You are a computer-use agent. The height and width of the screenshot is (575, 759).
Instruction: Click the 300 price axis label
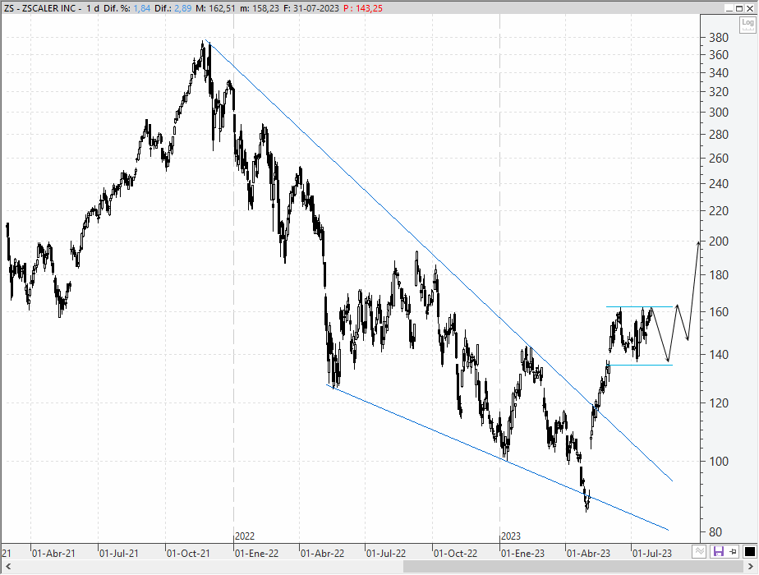tap(718, 113)
